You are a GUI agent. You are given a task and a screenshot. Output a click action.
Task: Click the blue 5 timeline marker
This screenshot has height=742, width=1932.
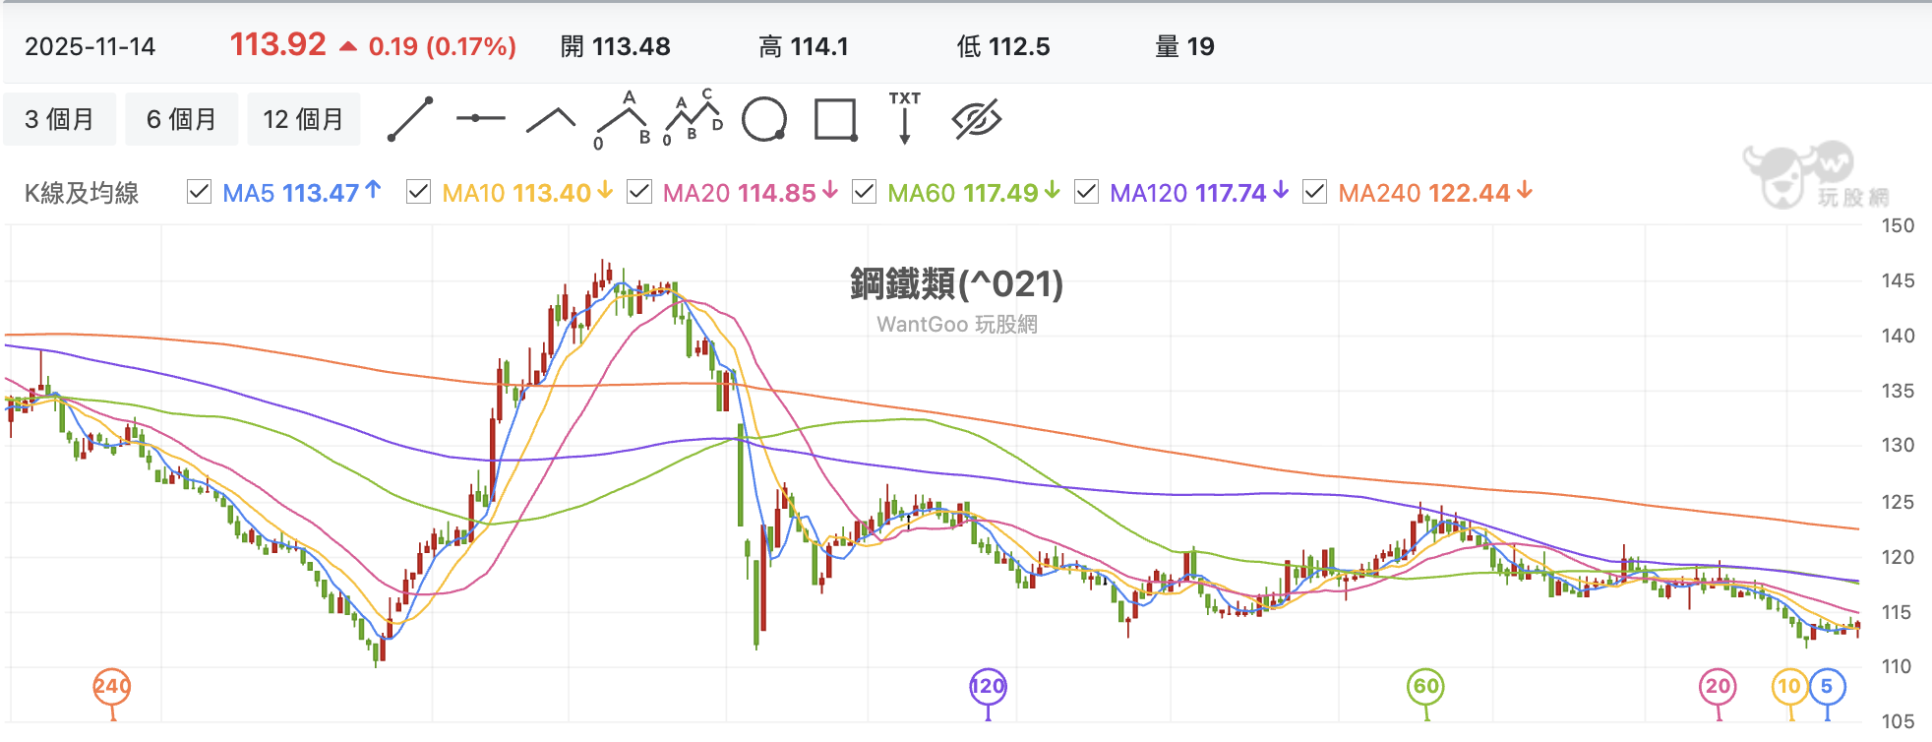coord(1827,687)
